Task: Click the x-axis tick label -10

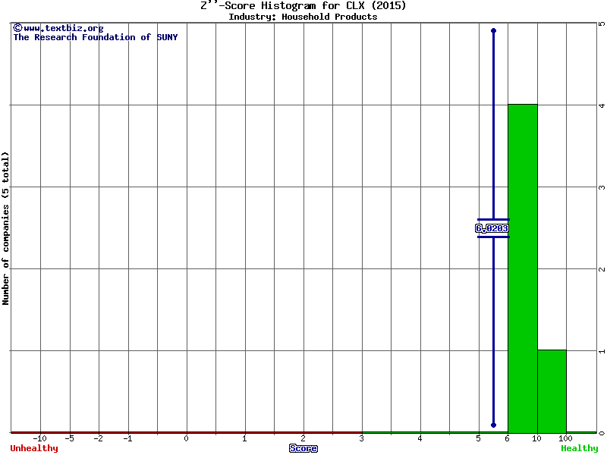Action: [39, 438]
